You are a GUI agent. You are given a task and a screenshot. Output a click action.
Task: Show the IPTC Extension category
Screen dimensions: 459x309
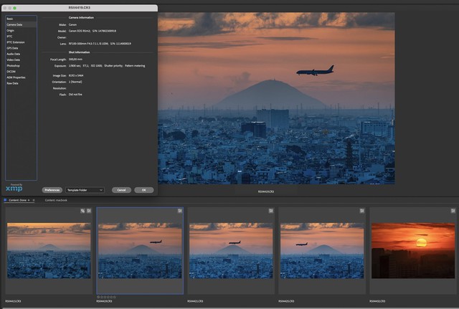(15, 42)
